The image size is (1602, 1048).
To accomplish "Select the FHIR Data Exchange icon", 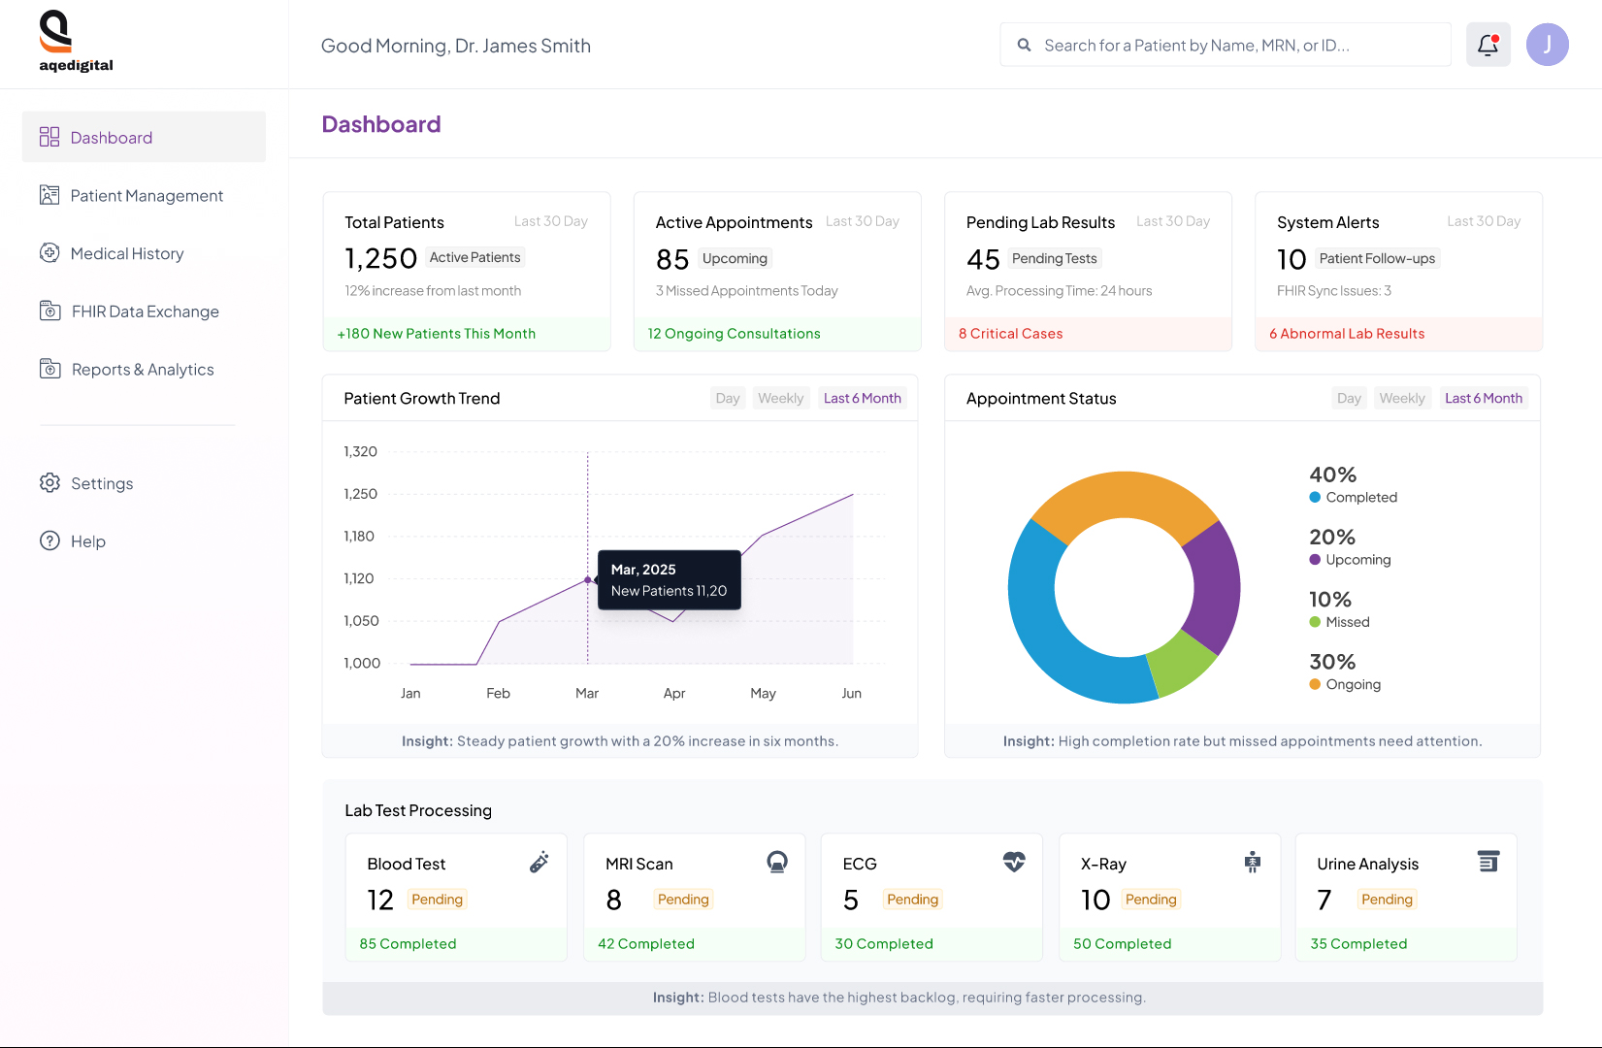I will (x=49, y=311).
